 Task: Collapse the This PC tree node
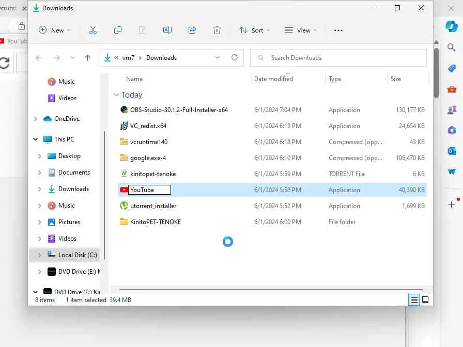click(x=36, y=139)
